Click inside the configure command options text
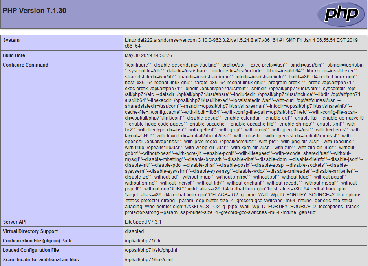The height and width of the screenshot is (266, 368). pyautogui.click(x=245, y=139)
